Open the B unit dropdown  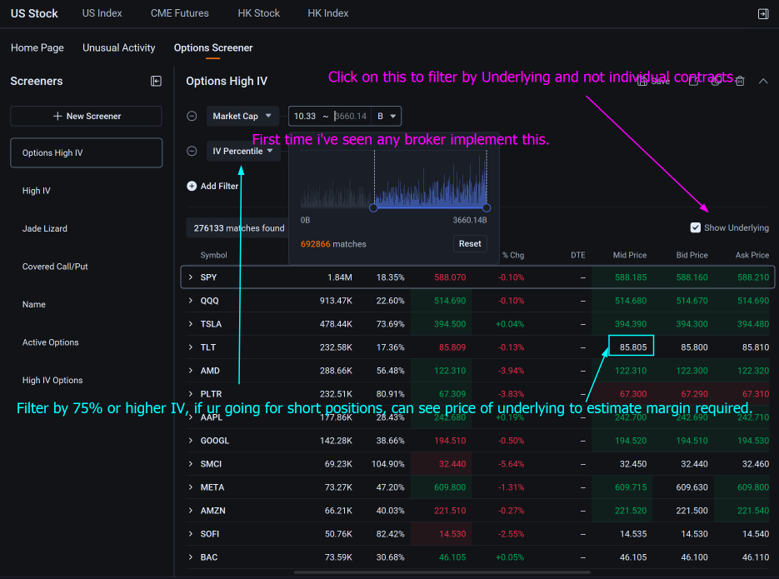click(387, 116)
